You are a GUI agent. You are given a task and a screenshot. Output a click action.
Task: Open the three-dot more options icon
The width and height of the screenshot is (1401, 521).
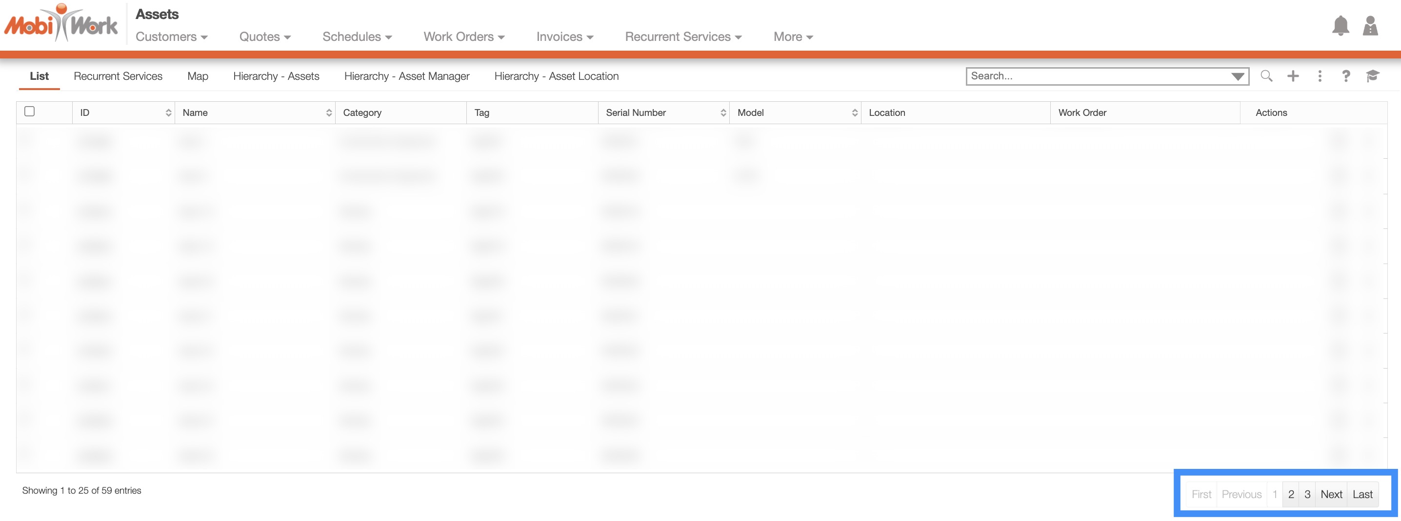click(x=1320, y=76)
